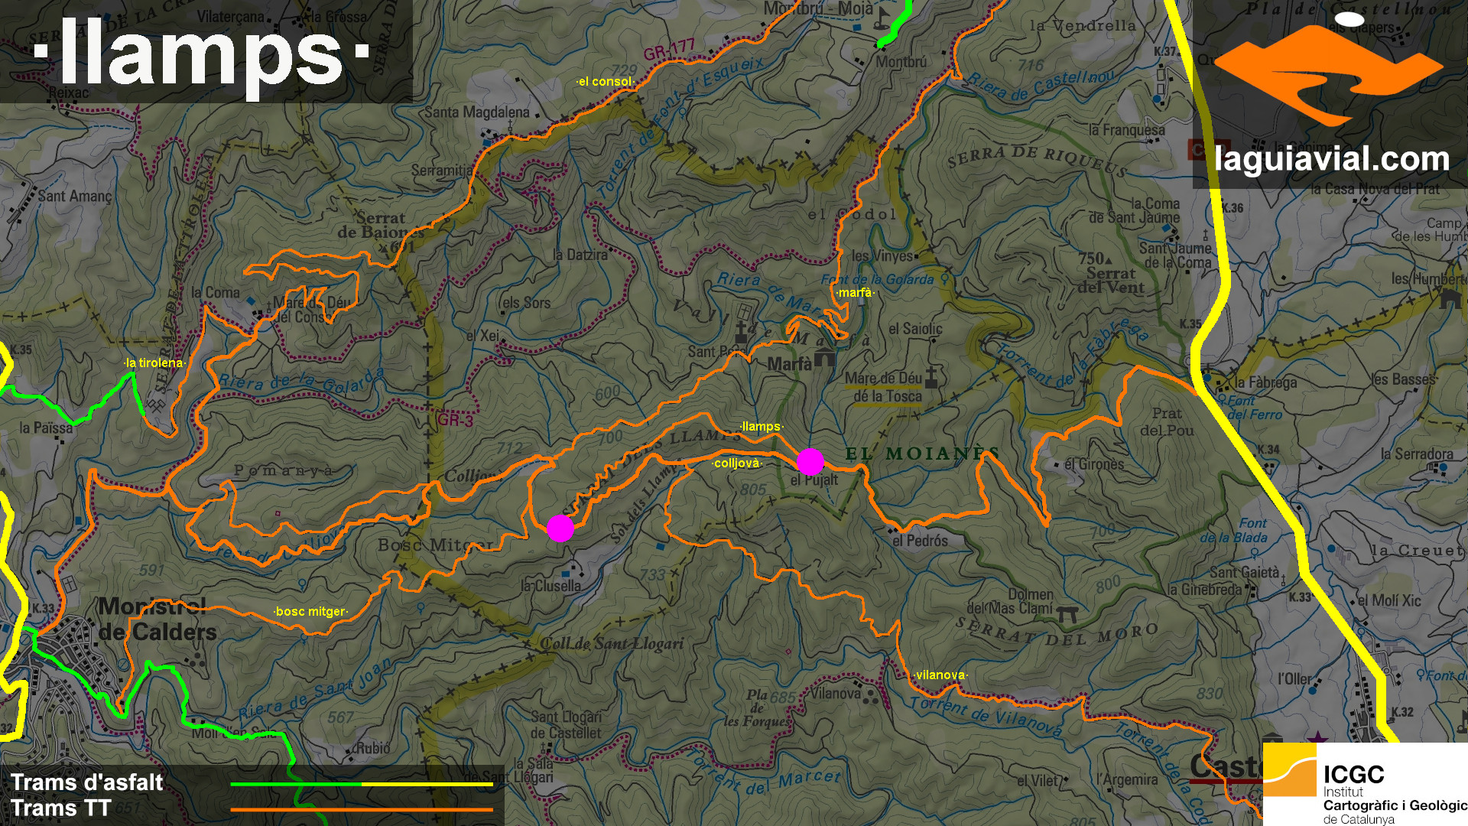Image resolution: width=1468 pixels, height=826 pixels.
Task: Click the cross at Mare de Déu de la Tosca
Action: click(x=930, y=376)
